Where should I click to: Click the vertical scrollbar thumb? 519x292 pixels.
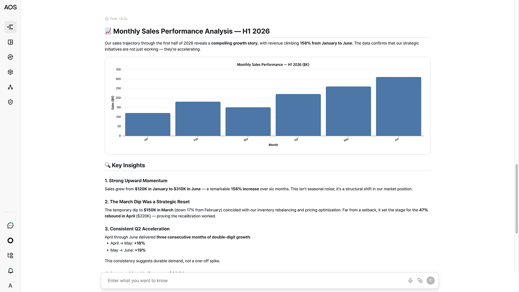(517, 199)
